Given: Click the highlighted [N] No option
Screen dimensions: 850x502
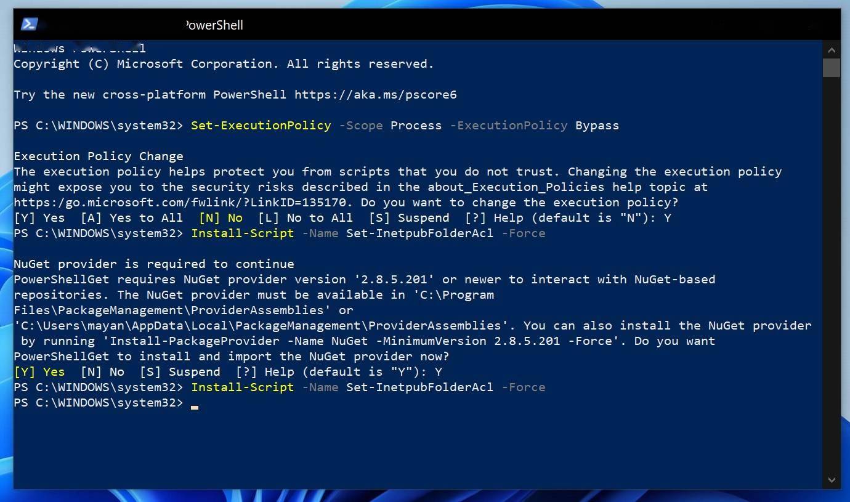Looking at the screenshot, I should tap(221, 218).
